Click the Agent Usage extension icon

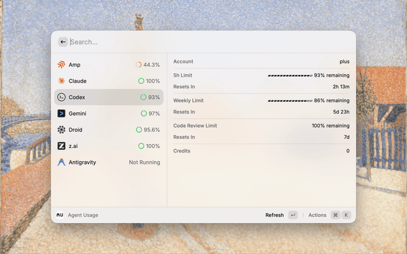(60, 215)
